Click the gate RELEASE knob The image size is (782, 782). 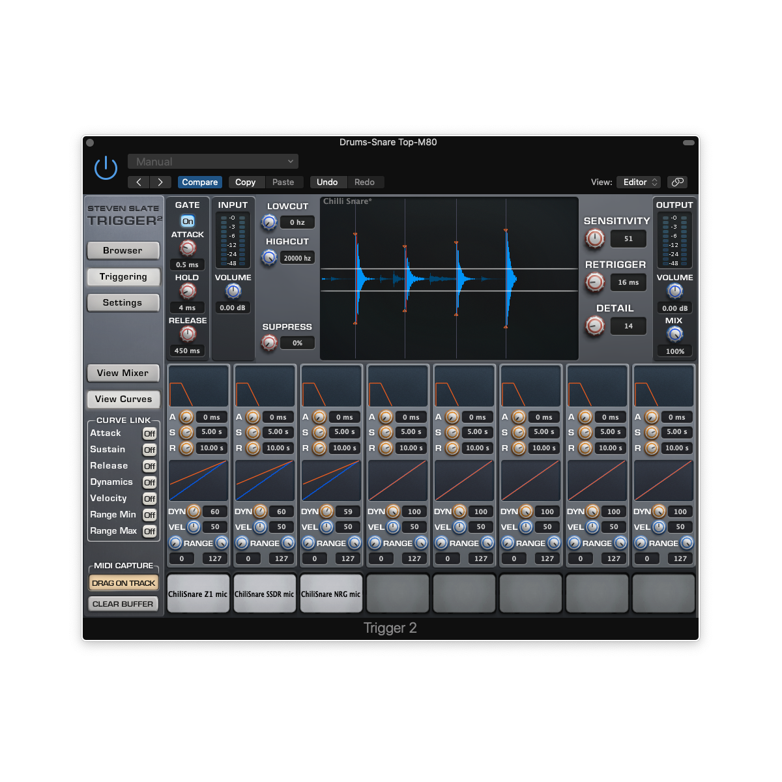(188, 334)
